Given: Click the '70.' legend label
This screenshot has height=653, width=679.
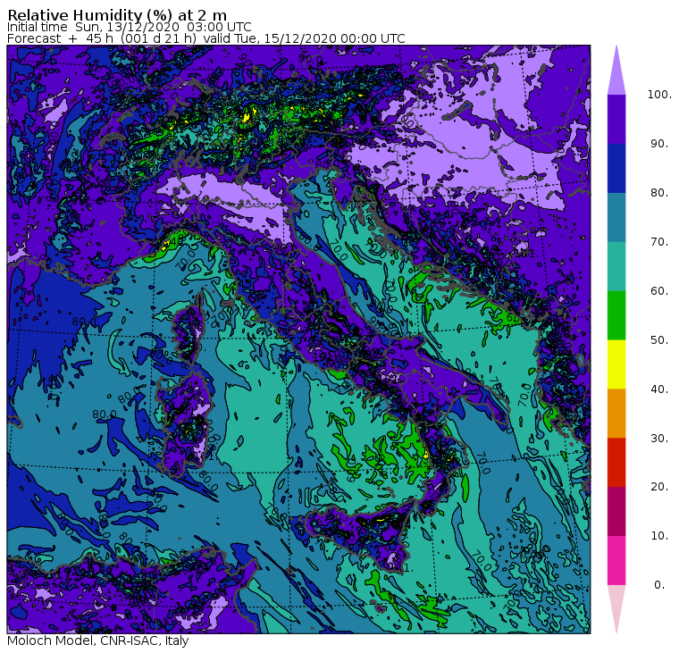Looking at the screenshot, I should click(x=659, y=241).
